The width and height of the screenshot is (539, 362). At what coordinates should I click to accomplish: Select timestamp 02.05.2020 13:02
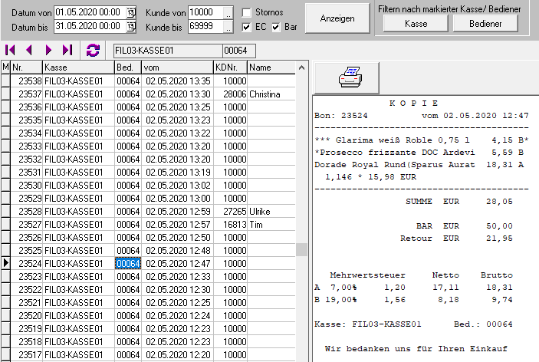[178, 186]
